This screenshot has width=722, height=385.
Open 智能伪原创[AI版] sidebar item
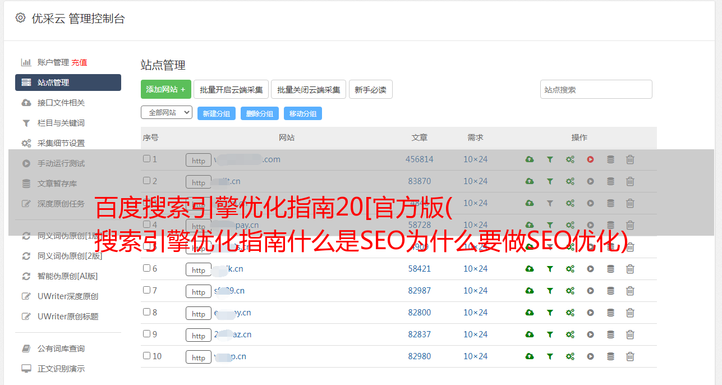click(x=68, y=276)
